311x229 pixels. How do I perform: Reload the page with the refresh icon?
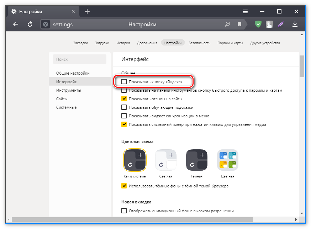(x=30, y=24)
